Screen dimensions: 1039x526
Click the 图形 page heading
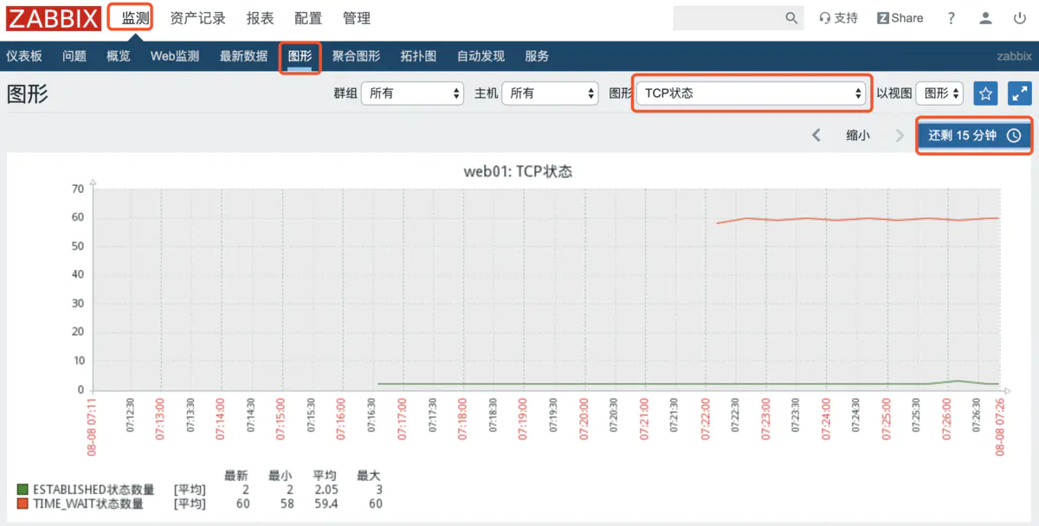[x=27, y=94]
